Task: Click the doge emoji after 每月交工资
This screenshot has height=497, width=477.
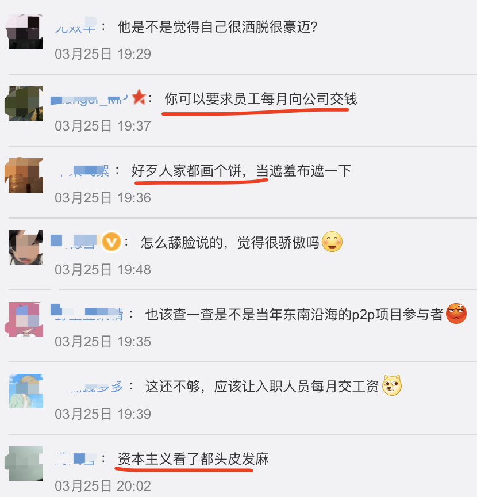Action: tap(392, 385)
